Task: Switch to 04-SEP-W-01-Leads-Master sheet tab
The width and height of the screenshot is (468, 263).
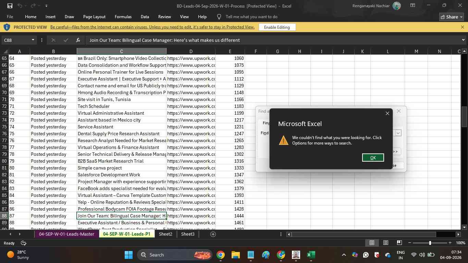Action: coord(66,234)
